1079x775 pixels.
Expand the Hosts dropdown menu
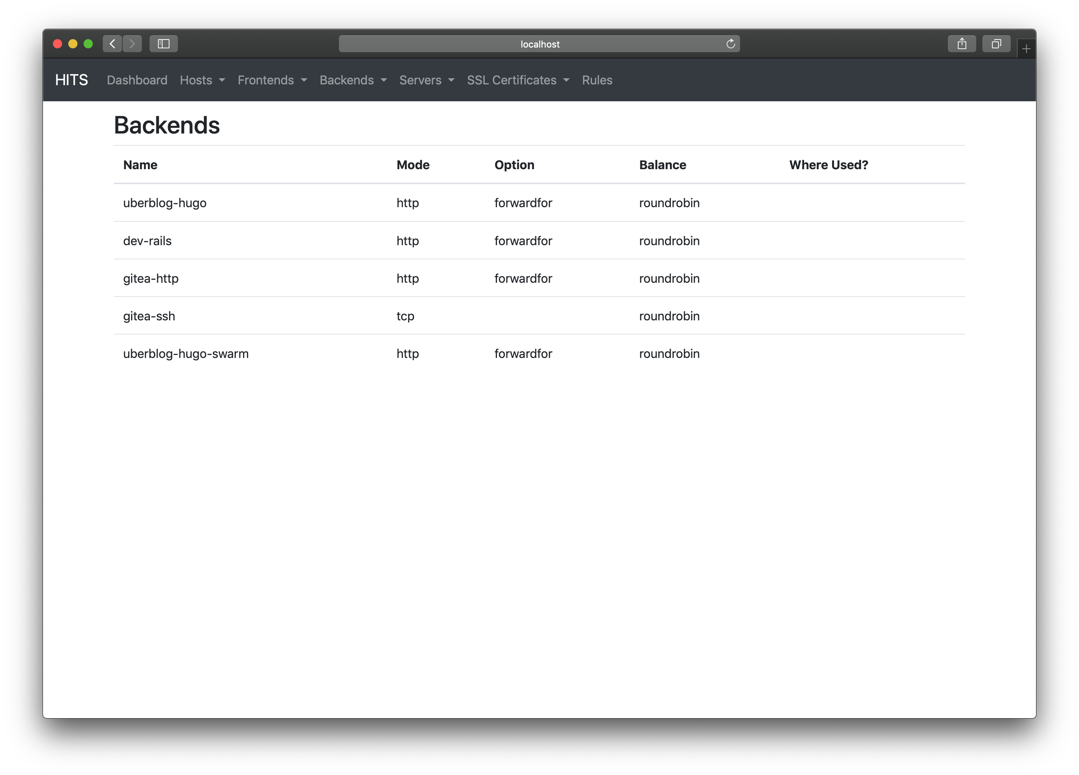click(x=202, y=80)
